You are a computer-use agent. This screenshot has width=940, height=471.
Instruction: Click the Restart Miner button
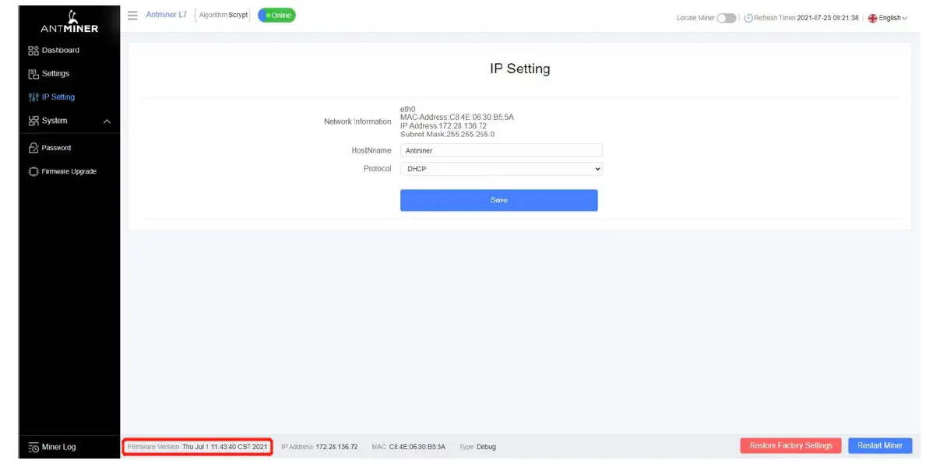point(880,446)
